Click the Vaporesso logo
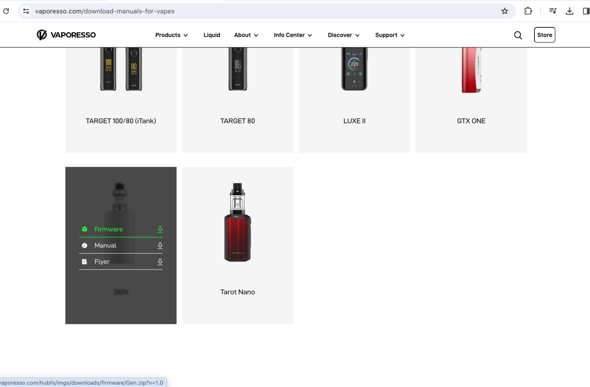 pyautogui.click(x=66, y=35)
